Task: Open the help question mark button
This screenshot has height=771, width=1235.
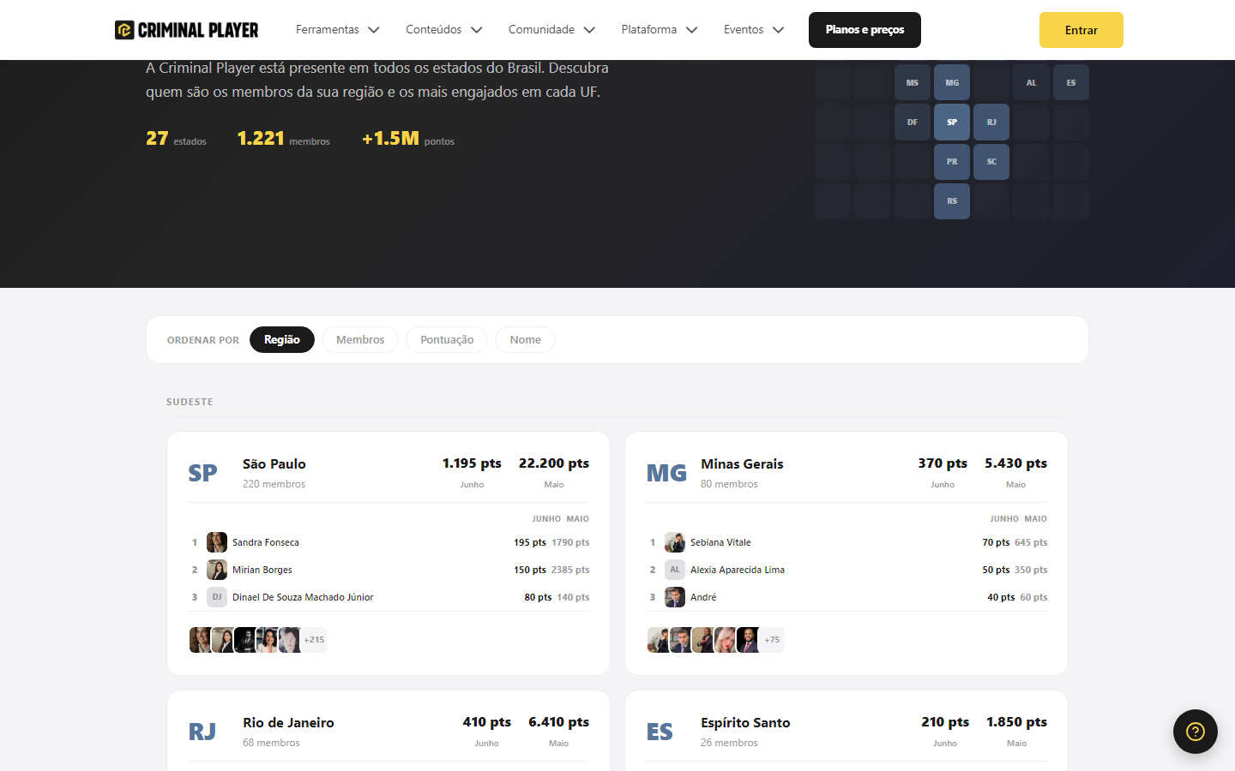Action: pos(1196,732)
